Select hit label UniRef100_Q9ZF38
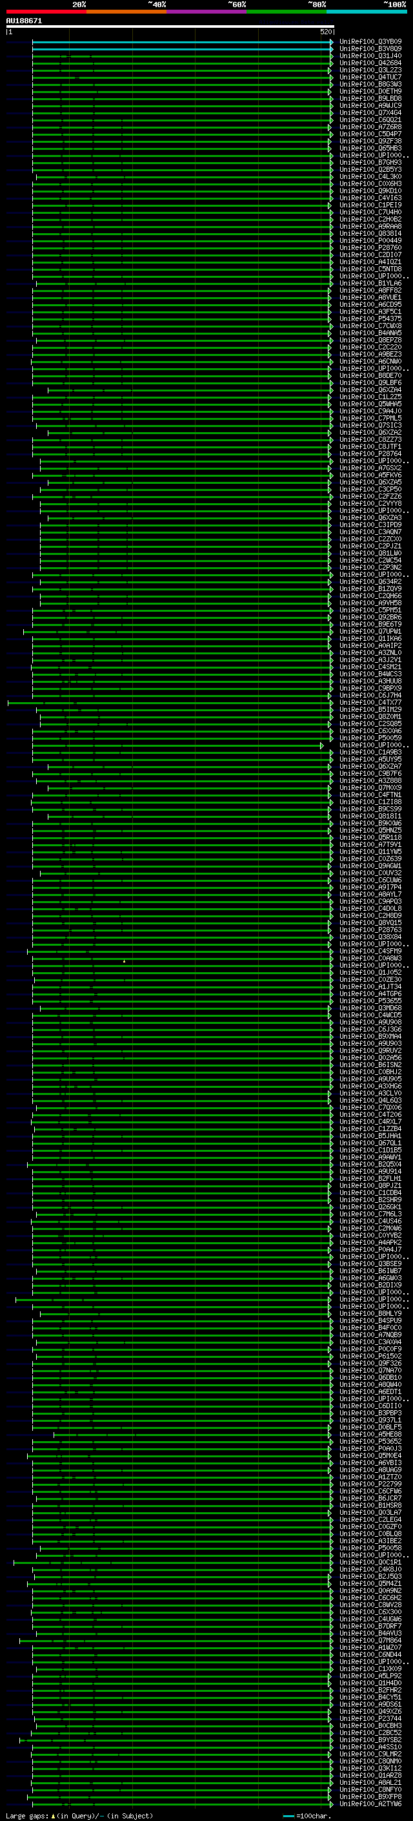Screen dimensions: 413x1821 coord(370,141)
